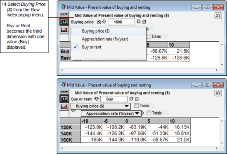Minimize the bottom Mid Value window
This screenshot has height=154, width=227.
coord(196,85)
